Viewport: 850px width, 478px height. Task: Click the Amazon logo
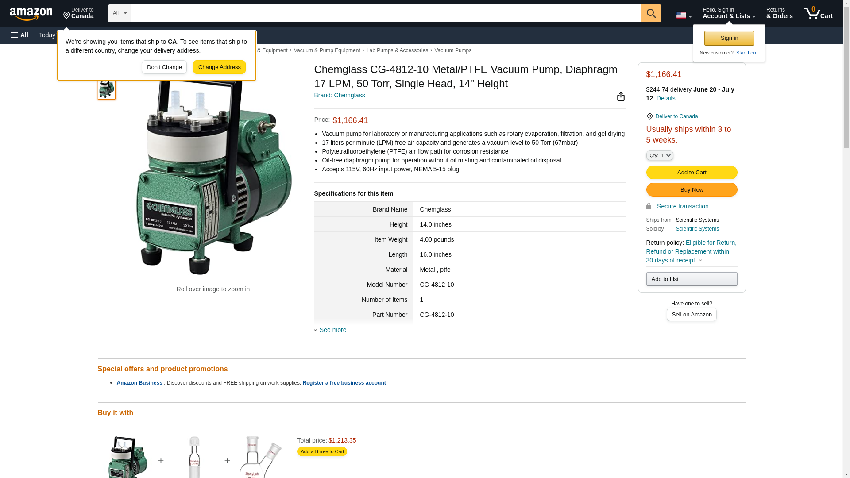coord(31,14)
